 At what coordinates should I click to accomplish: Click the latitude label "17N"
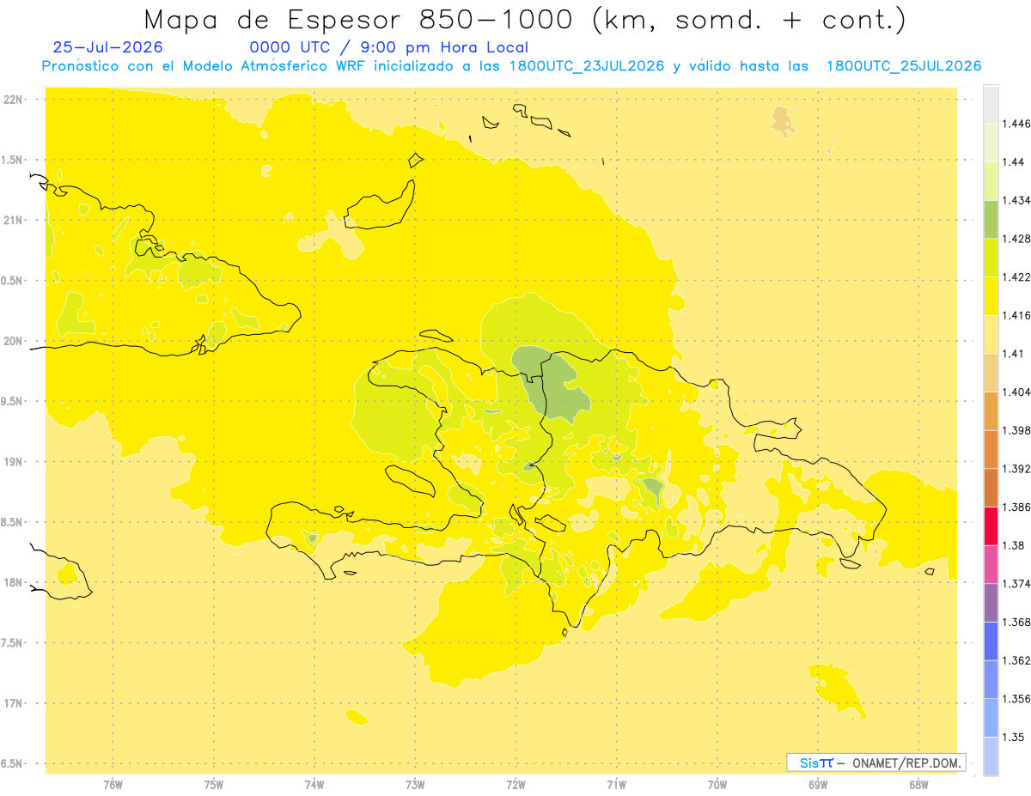12,703
